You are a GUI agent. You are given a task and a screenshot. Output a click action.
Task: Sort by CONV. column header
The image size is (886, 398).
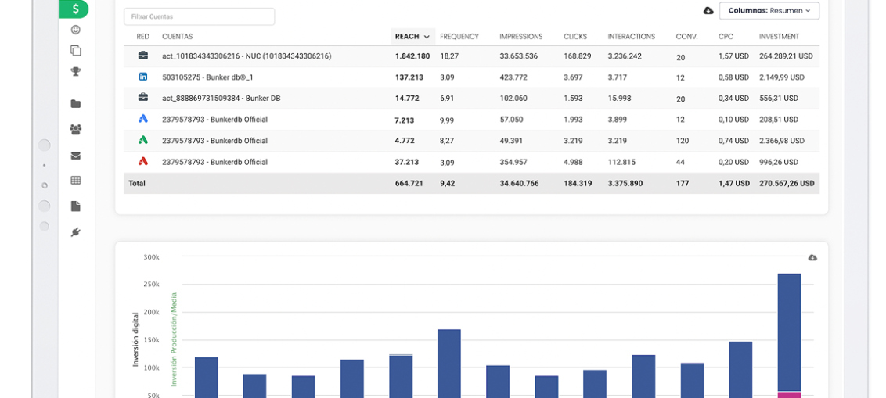(686, 36)
